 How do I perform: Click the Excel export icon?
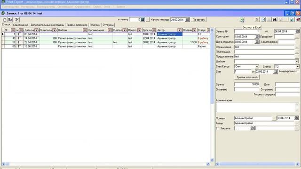[242, 20]
